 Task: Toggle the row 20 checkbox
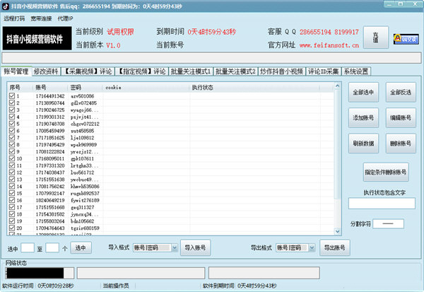[x=12, y=228]
